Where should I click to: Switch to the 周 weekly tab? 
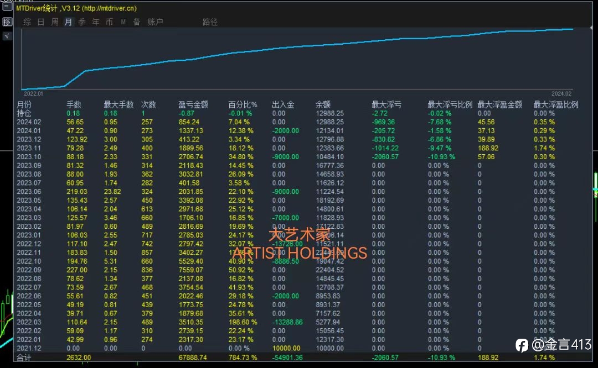pos(54,22)
